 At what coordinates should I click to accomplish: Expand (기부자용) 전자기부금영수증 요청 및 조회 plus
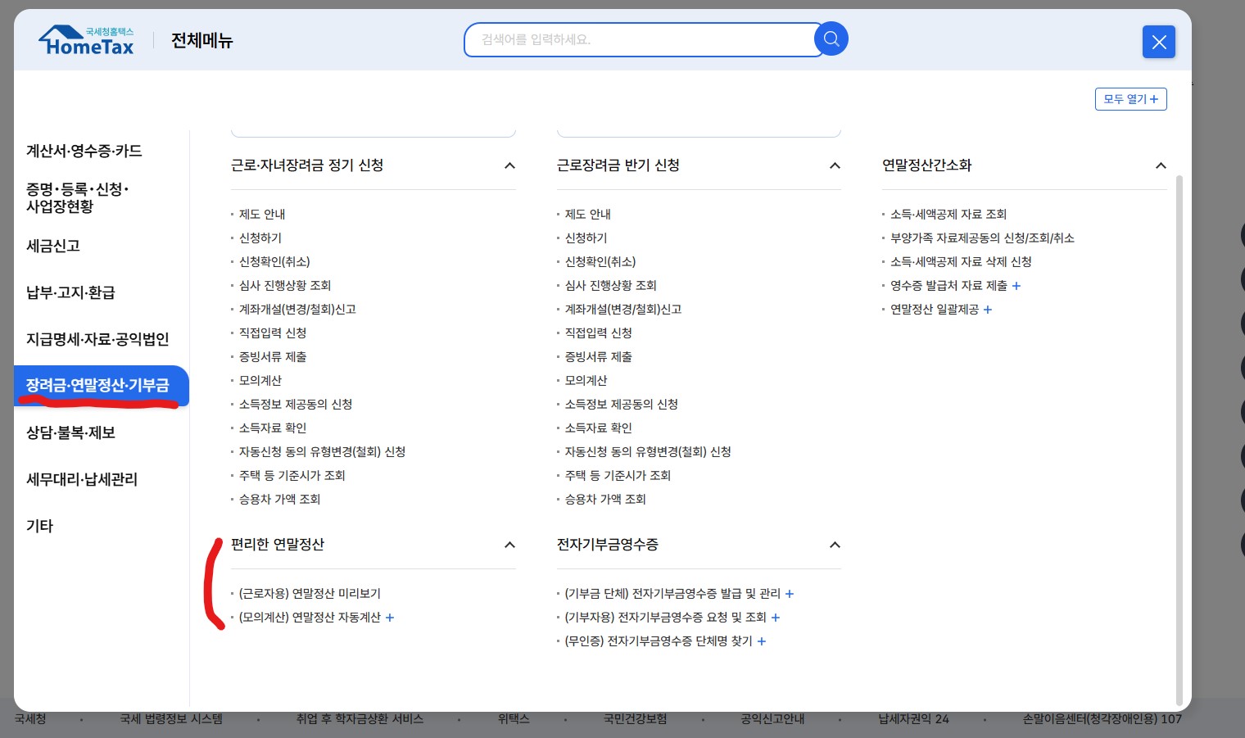[x=776, y=618]
